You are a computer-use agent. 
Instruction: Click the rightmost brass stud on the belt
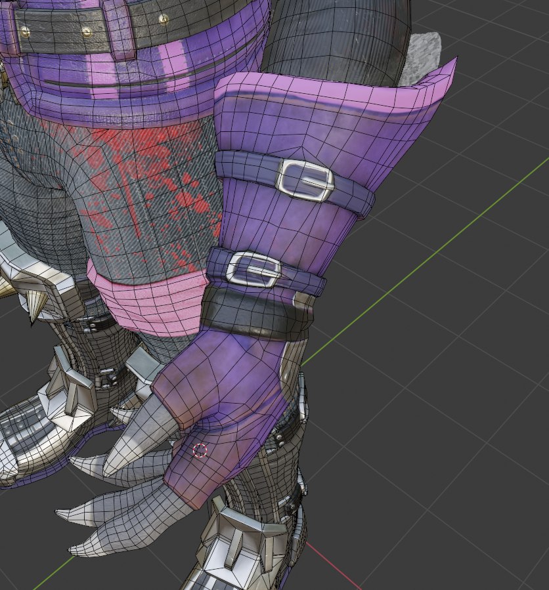tap(163, 18)
